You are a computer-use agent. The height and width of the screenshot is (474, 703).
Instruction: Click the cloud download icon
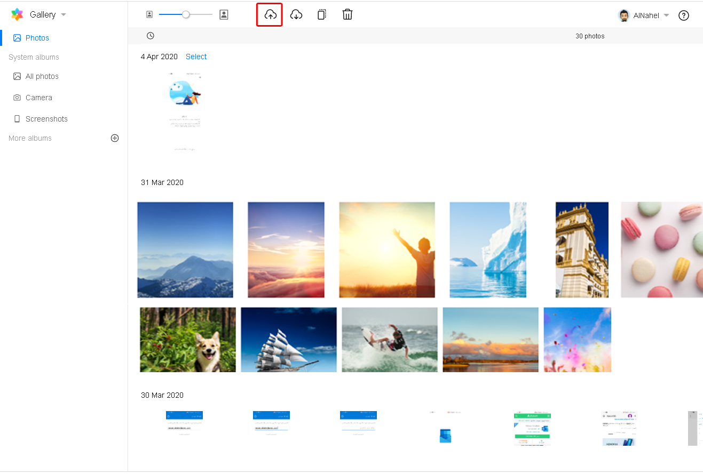tap(296, 15)
